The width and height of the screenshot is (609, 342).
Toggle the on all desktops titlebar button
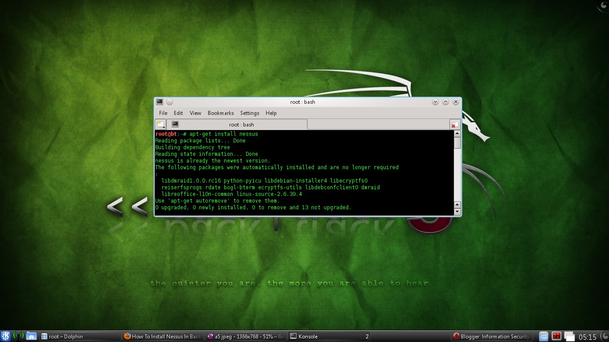[169, 102]
